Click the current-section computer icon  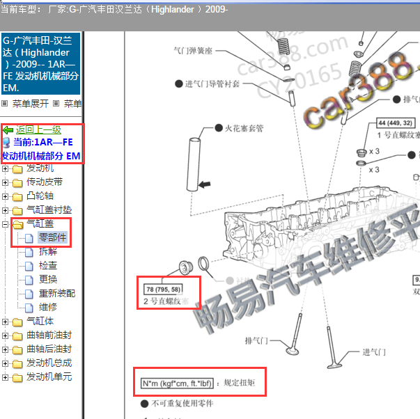7,143
